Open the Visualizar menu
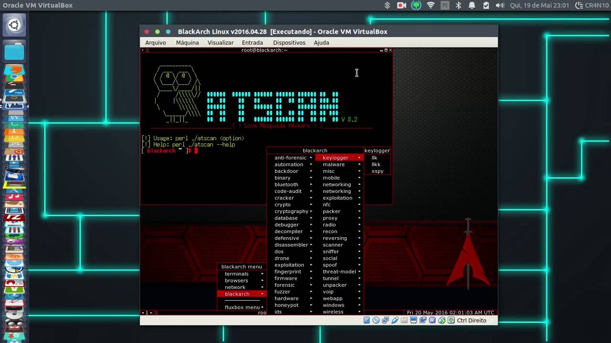This screenshot has height=343, width=611. [221, 42]
